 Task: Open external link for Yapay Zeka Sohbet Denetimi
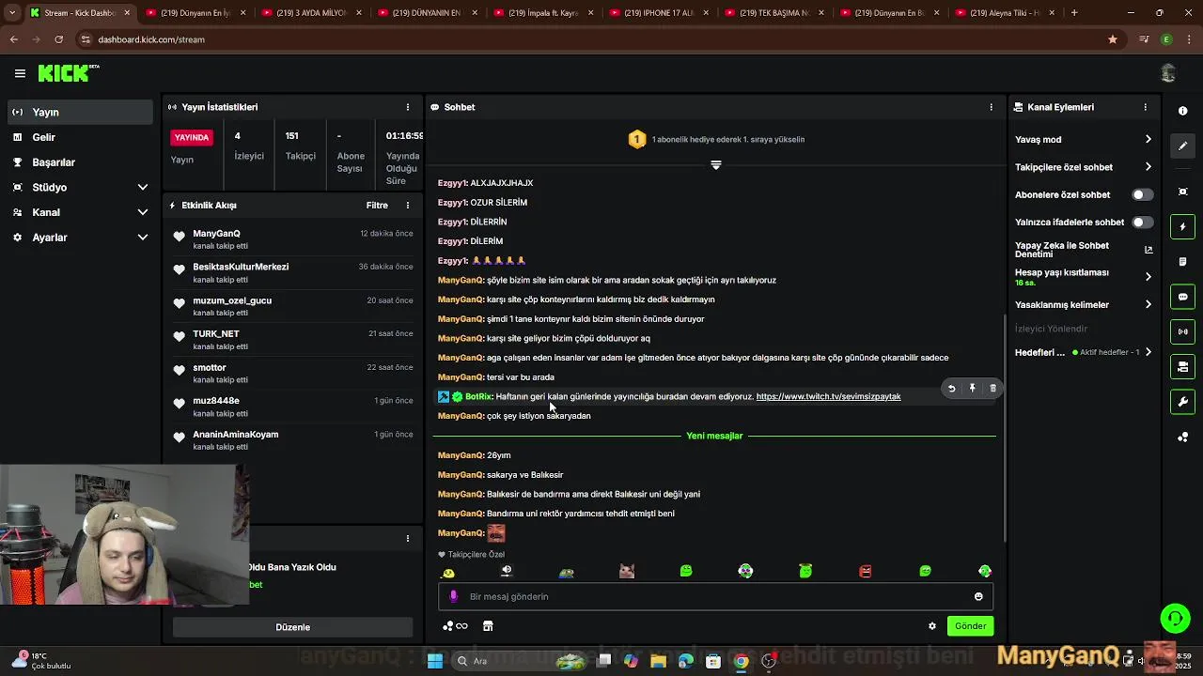[1148, 250]
